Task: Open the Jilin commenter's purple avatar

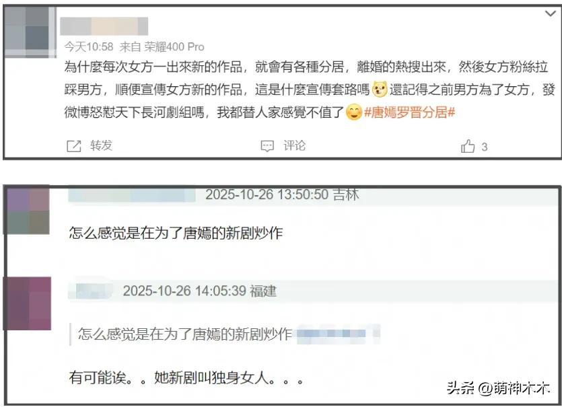Action: click(27, 211)
